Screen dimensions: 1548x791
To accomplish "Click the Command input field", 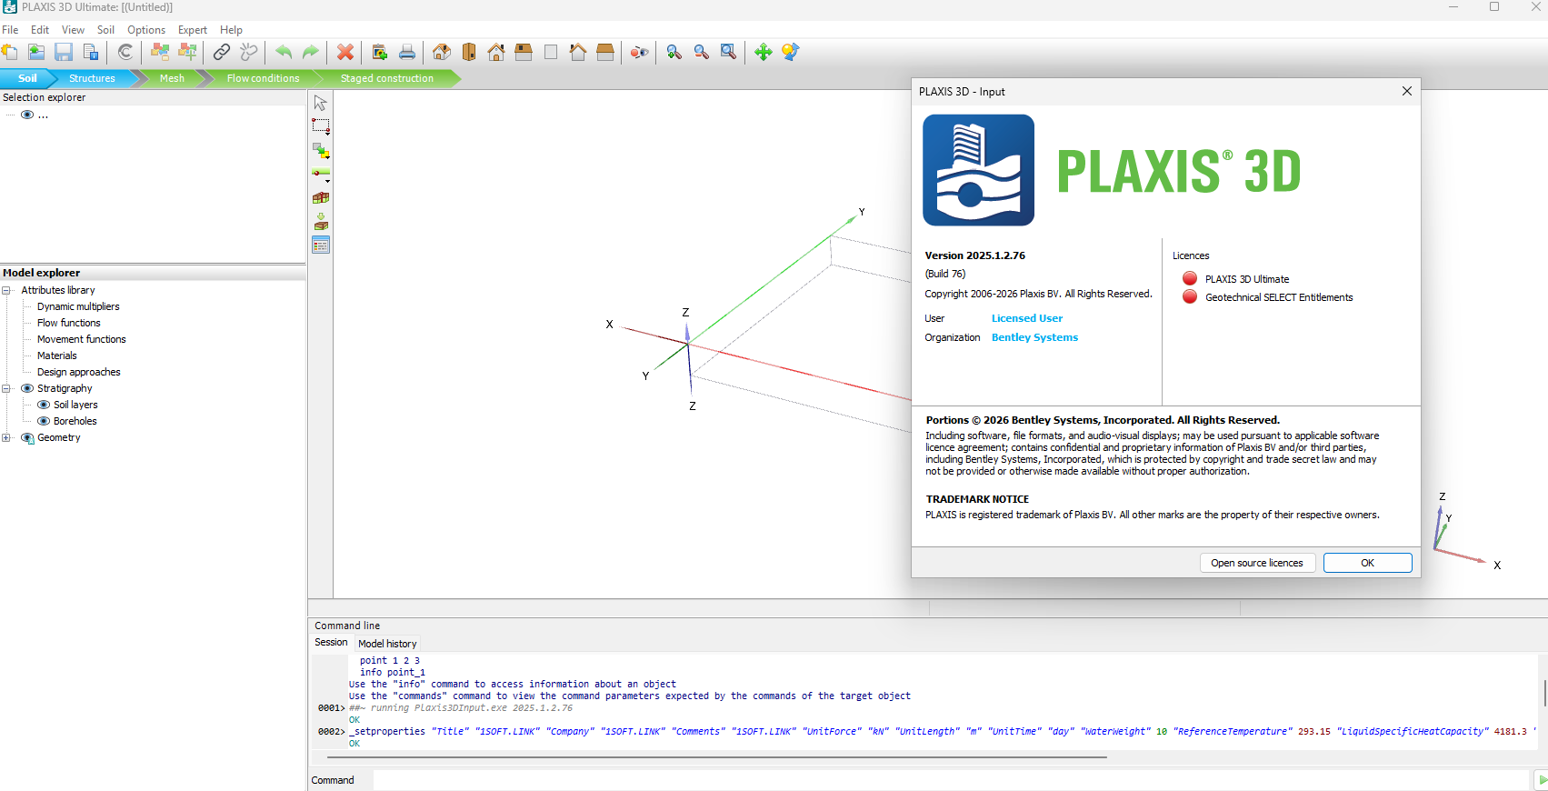I will [952, 780].
